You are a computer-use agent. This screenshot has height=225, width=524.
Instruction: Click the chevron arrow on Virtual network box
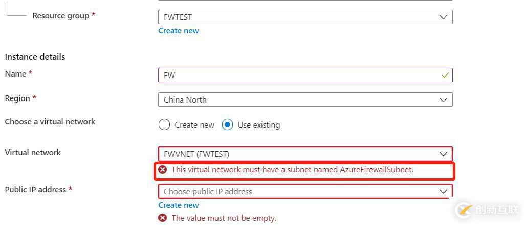pos(443,154)
